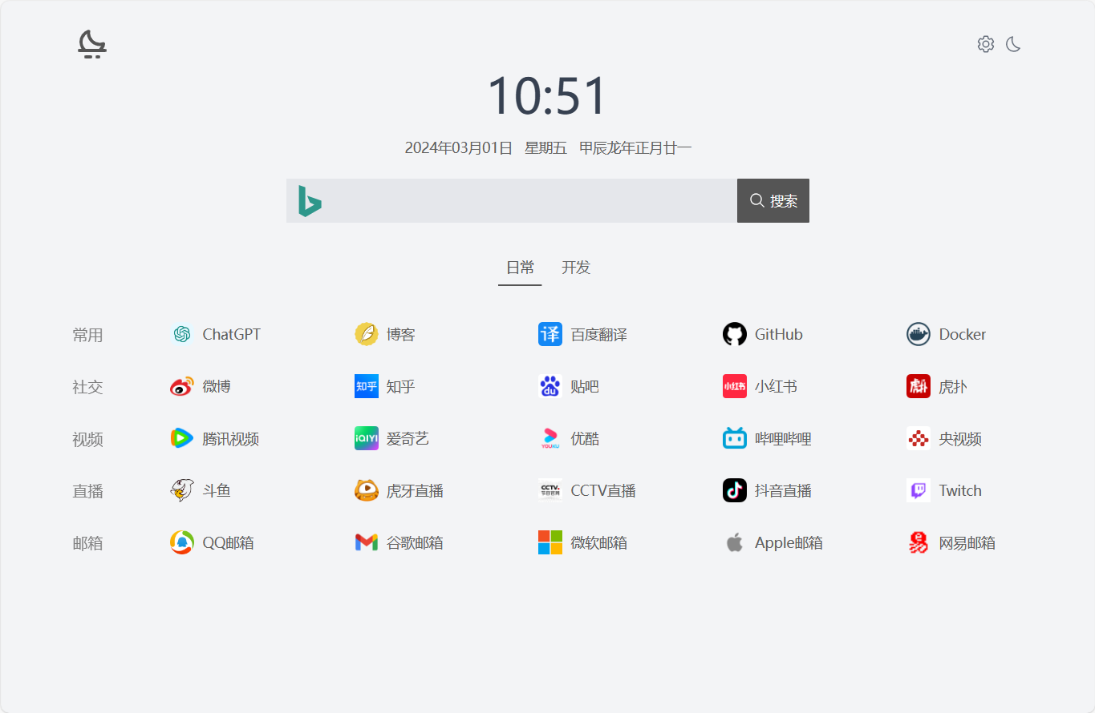Open the 抖音直播 TikTok icon
1095x713 pixels.
734,490
